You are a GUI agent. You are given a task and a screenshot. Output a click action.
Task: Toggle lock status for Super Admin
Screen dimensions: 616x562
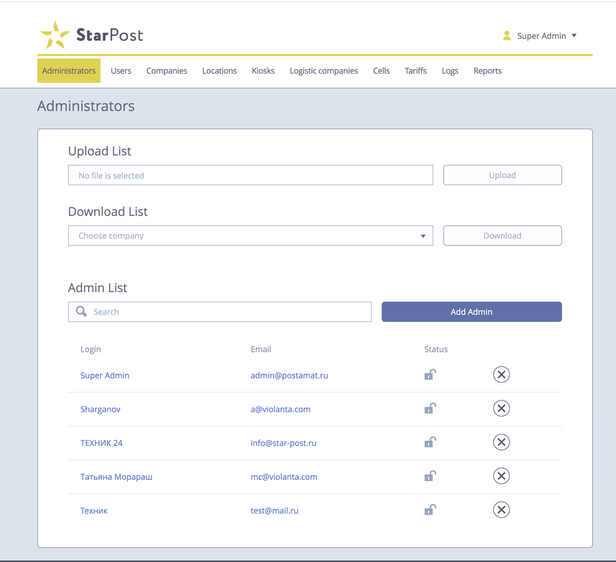(430, 375)
